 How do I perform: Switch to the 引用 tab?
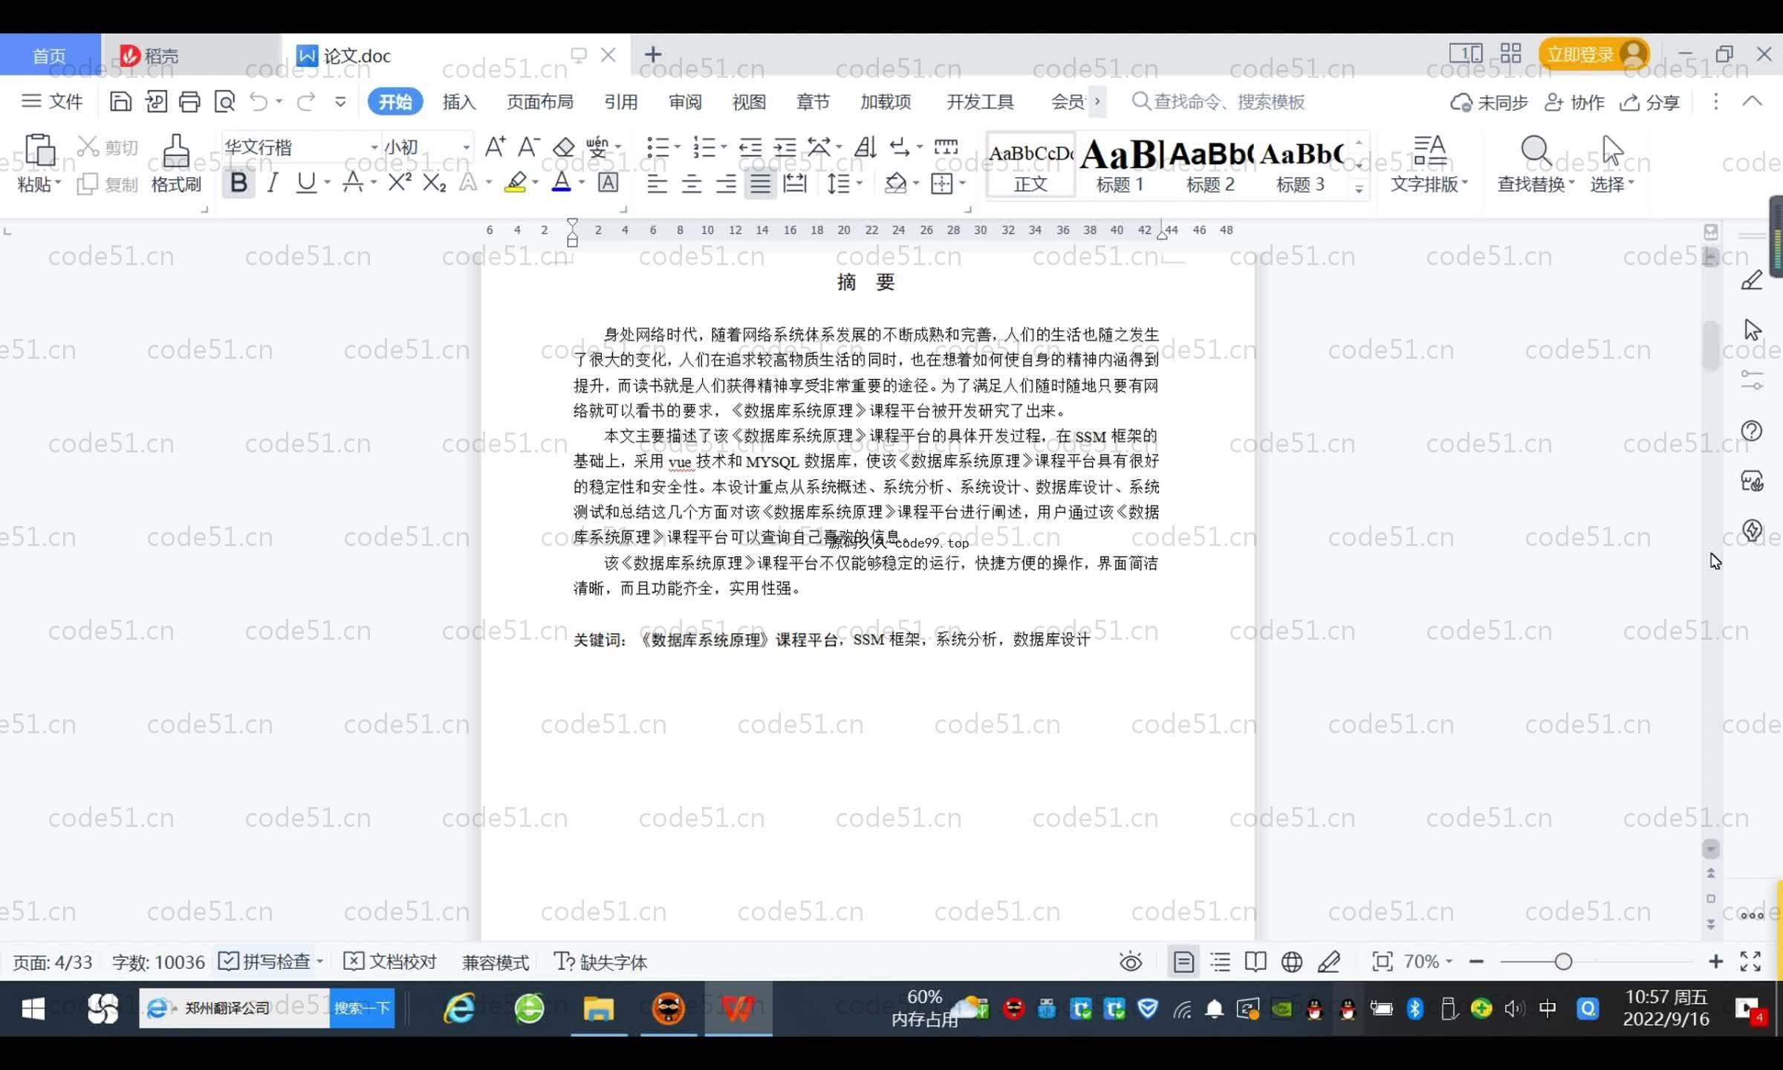[x=621, y=101]
